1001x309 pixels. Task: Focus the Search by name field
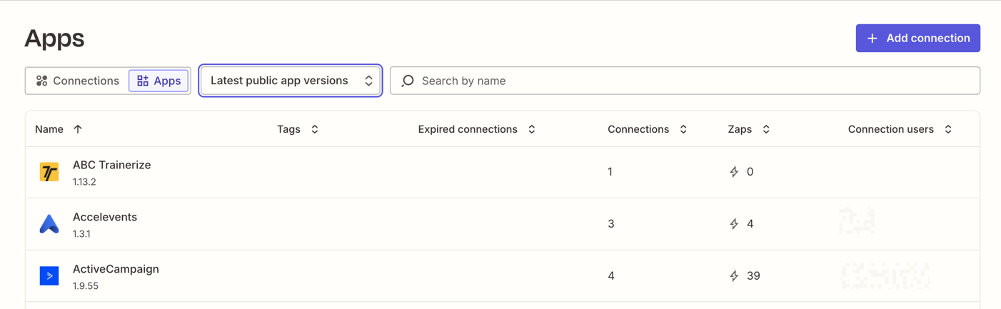click(685, 81)
